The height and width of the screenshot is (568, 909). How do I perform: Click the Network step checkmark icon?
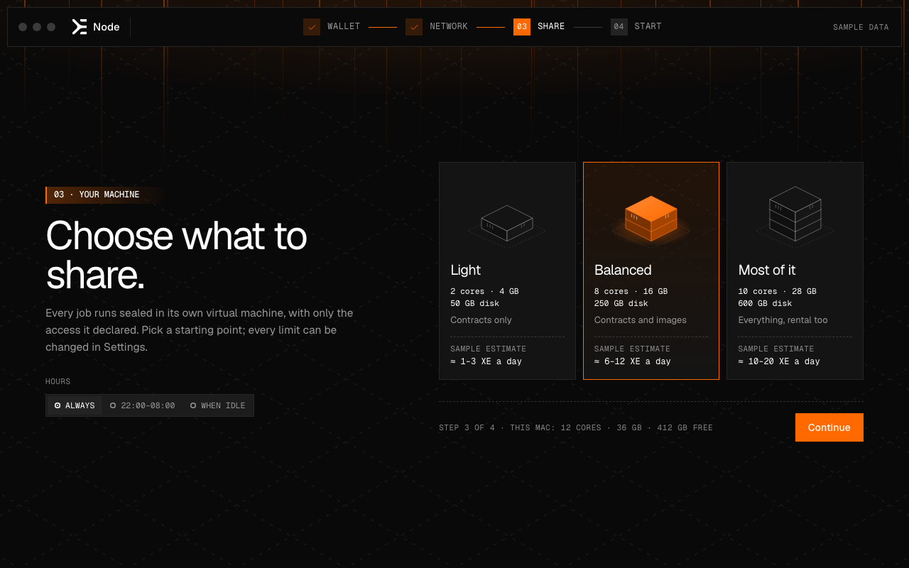(414, 27)
